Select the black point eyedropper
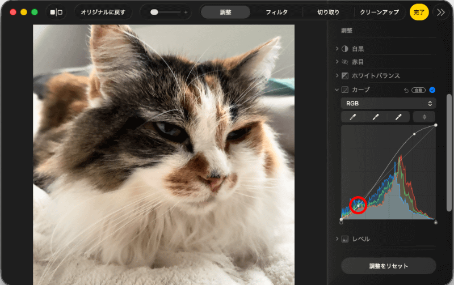Screen dimensions: 454x285 coord(352,117)
